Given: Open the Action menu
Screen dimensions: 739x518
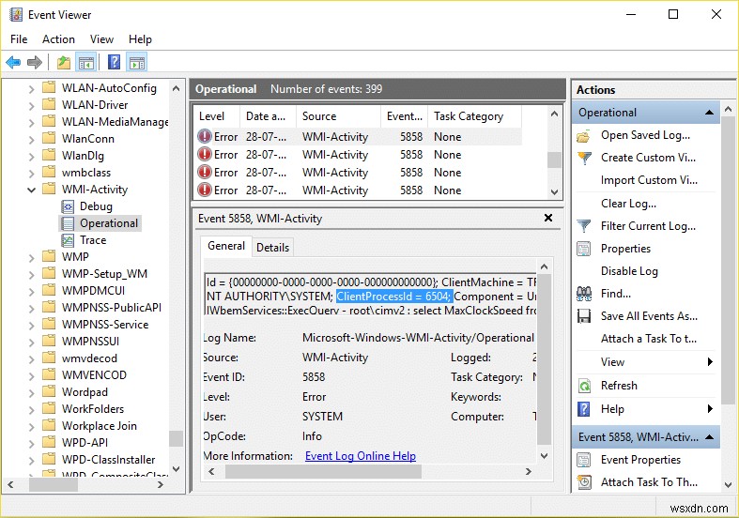Looking at the screenshot, I should coord(58,39).
